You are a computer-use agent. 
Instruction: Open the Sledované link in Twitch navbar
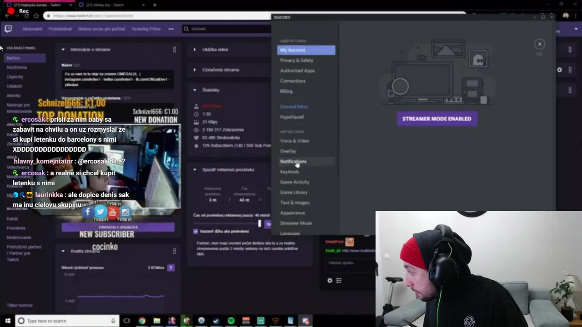[32, 29]
